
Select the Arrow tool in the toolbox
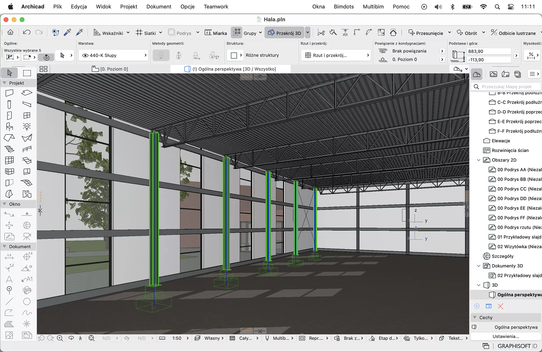(x=9, y=73)
